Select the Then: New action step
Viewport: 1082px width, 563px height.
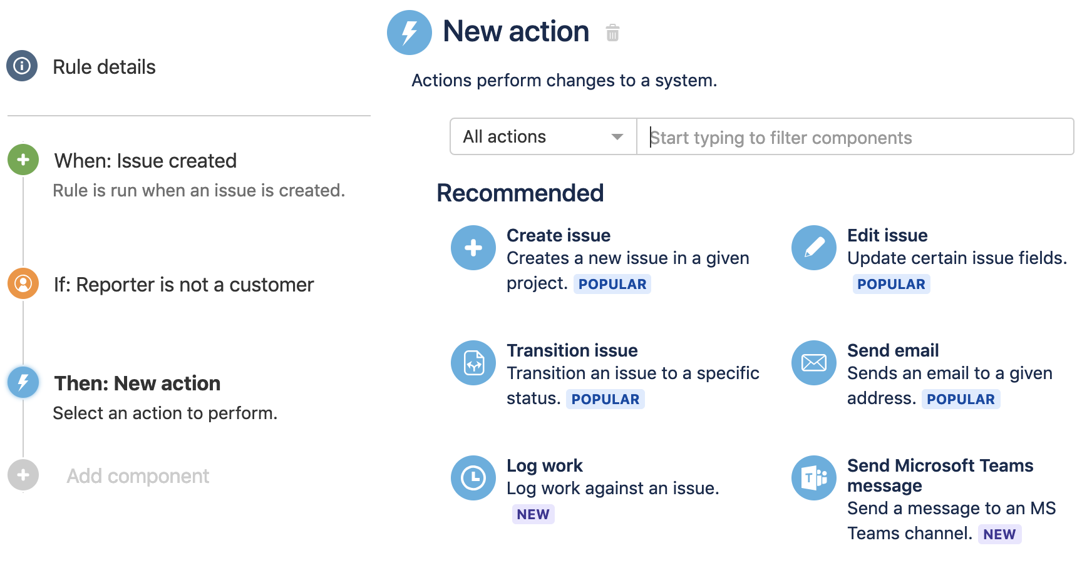pos(137,383)
